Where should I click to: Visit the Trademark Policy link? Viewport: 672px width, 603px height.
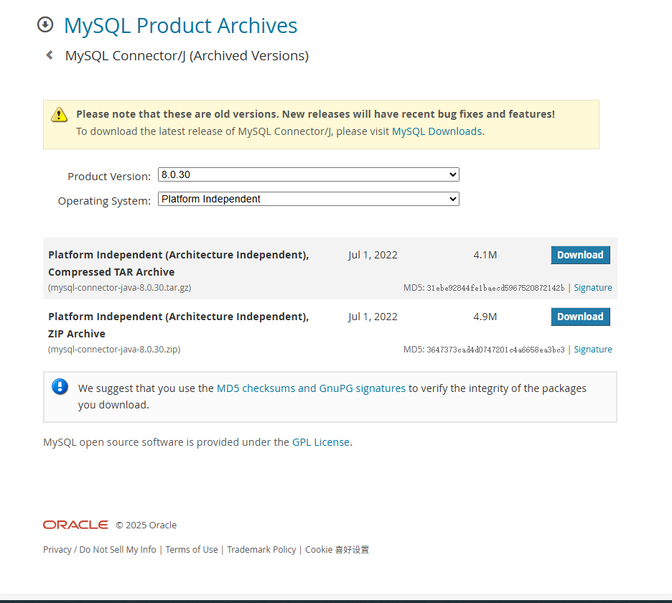point(261,550)
